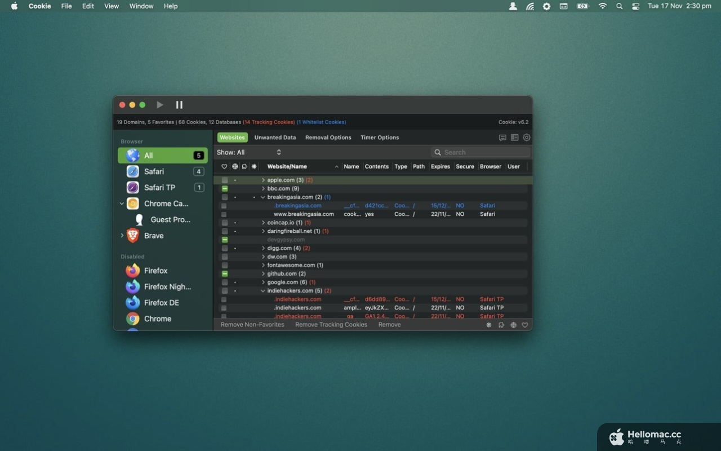Click the globe column header icon

tap(235, 167)
